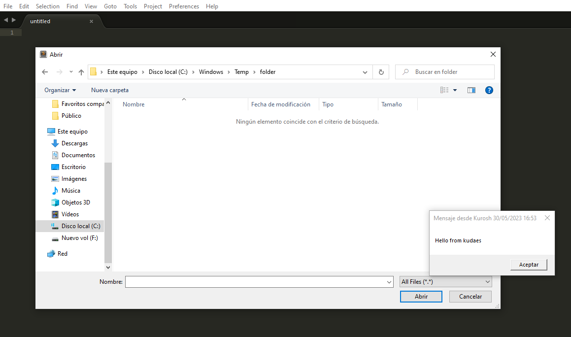This screenshot has height=337, width=571.
Task: Click folder in the address breadcrumb
Action: pos(268,72)
